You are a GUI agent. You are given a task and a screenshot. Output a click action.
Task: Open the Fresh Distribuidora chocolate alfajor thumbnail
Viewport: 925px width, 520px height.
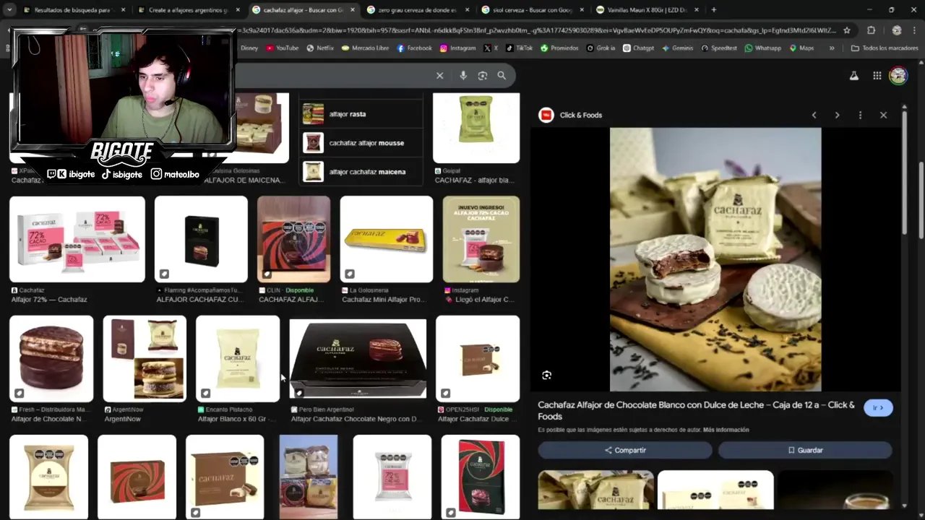(x=51, y=358)
